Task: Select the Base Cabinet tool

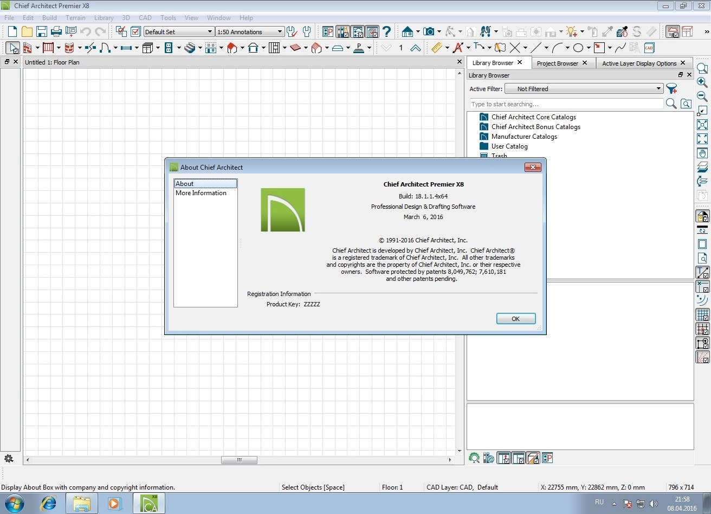Action: 147,48
